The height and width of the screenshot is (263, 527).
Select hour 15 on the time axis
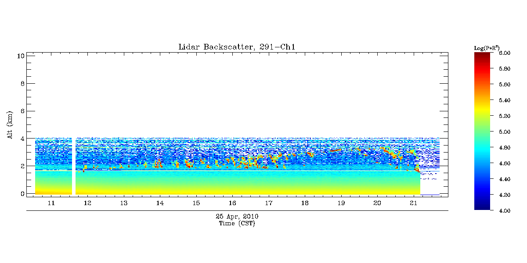click(x=196, y=203)
